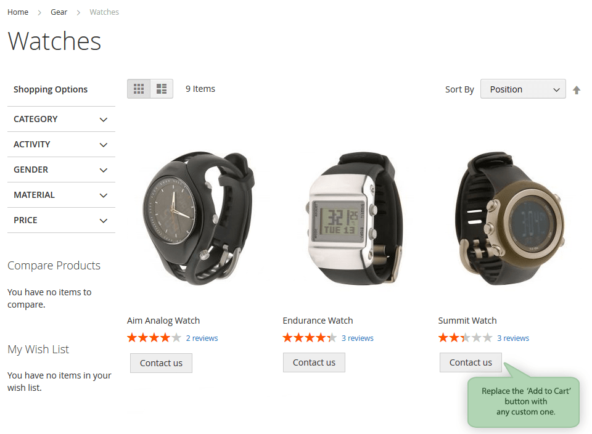
Task: Expand the CATEGORY filter
Action: pos(61,119)
